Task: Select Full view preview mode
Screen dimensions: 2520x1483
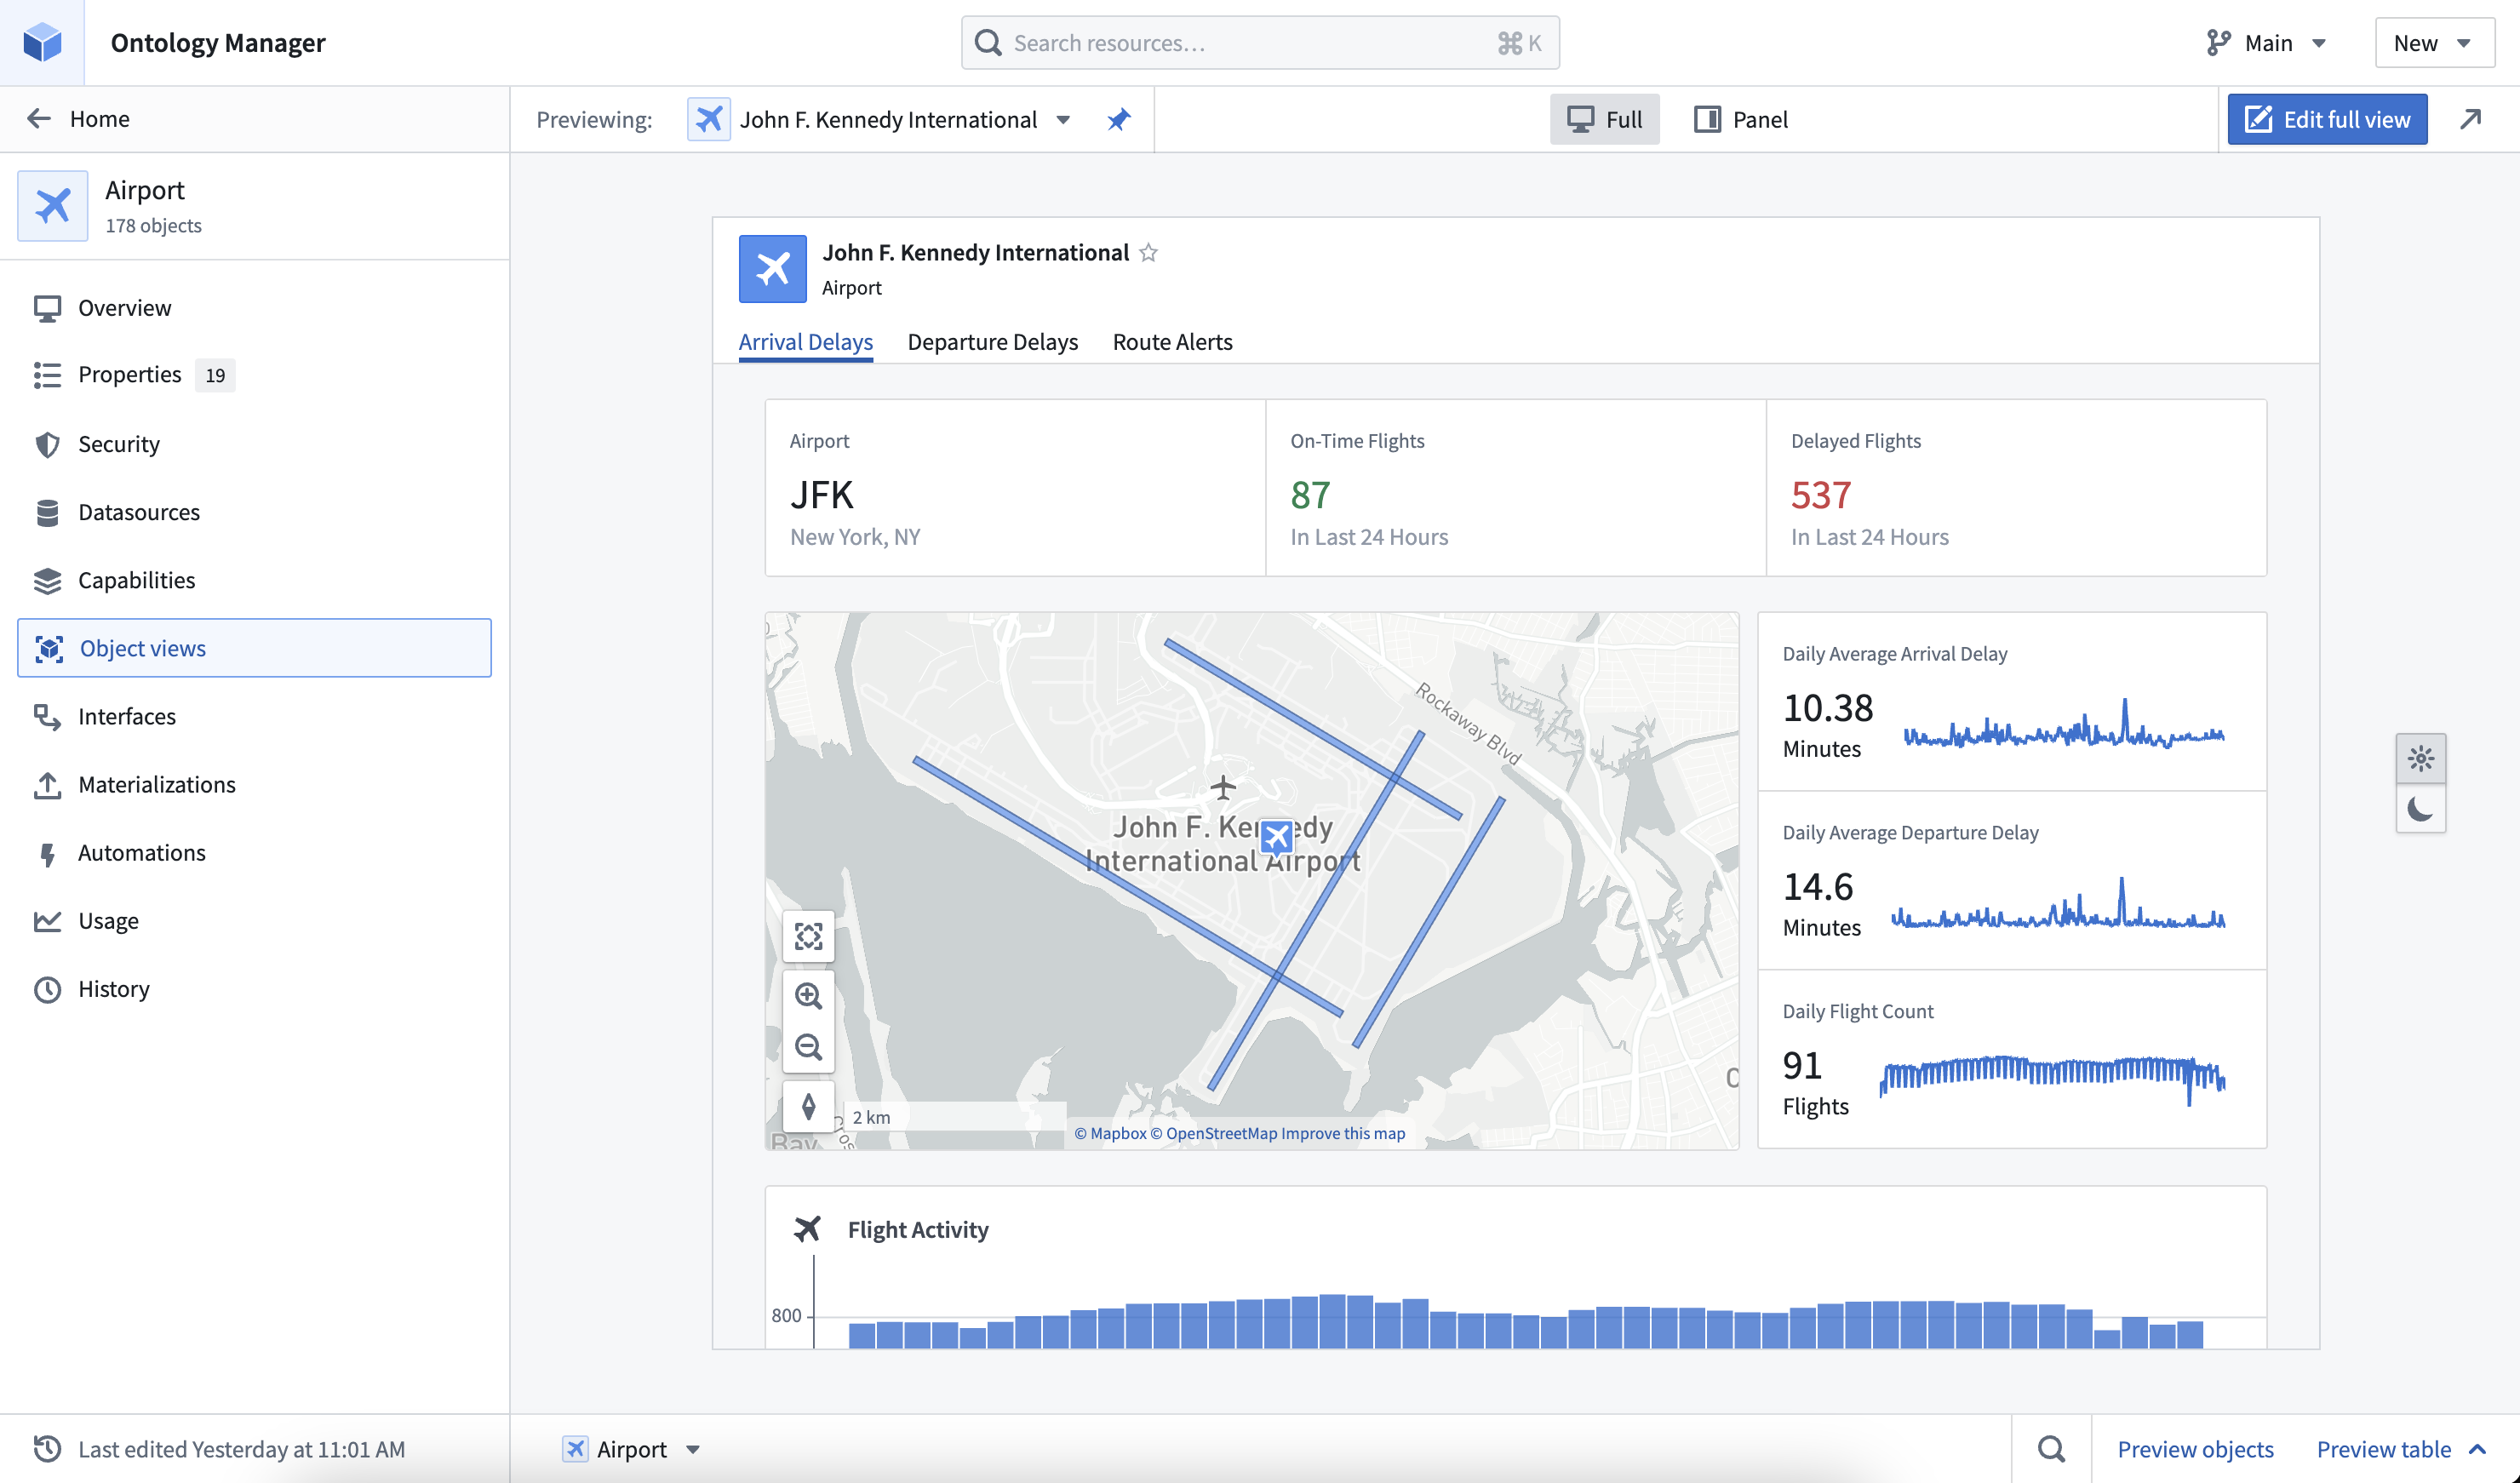Action: pyautogui.click(x=1604, y=119)
